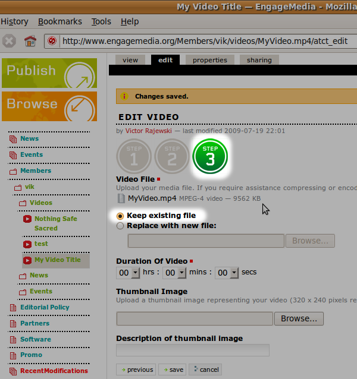Screen dimensions: 357x379
Task: Open the Tools menu
Action: click(101, 21)
